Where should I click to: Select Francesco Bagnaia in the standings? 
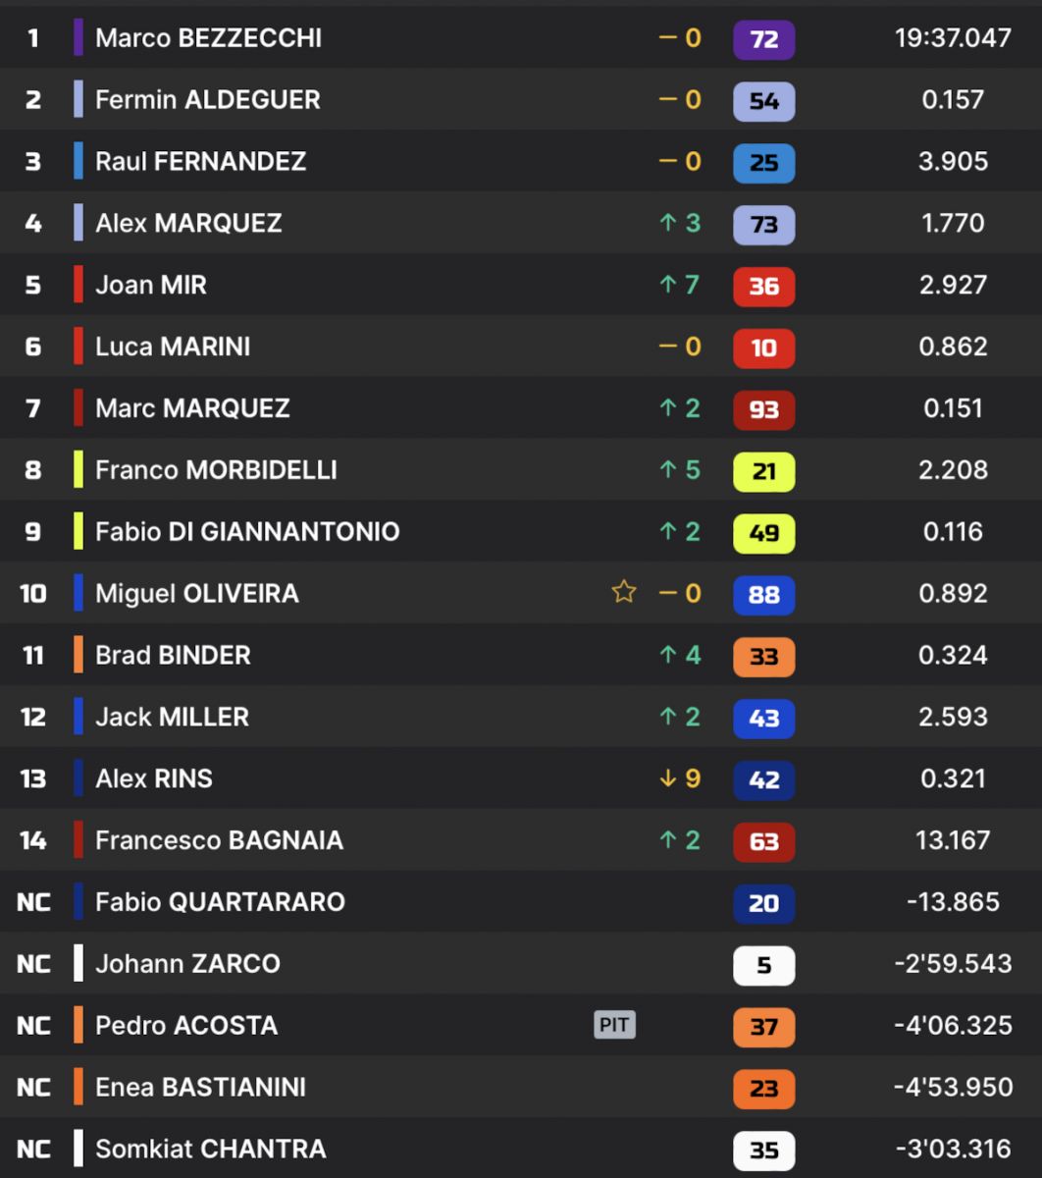pos(219,840)
